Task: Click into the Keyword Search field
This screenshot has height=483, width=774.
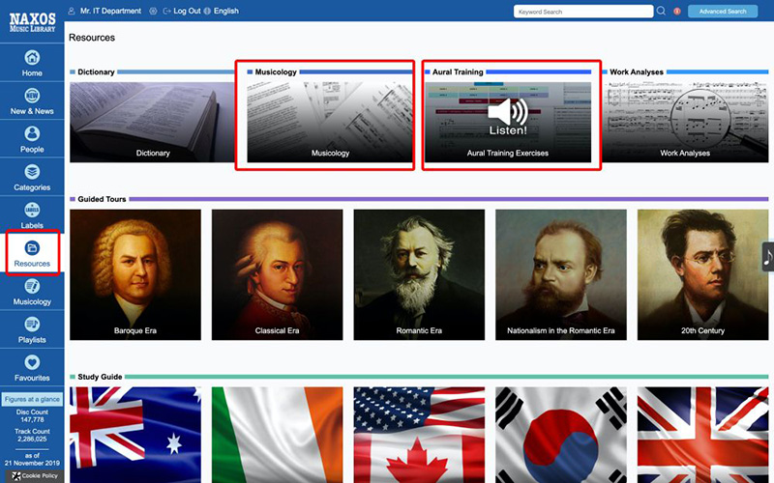Action: [582, 12]
